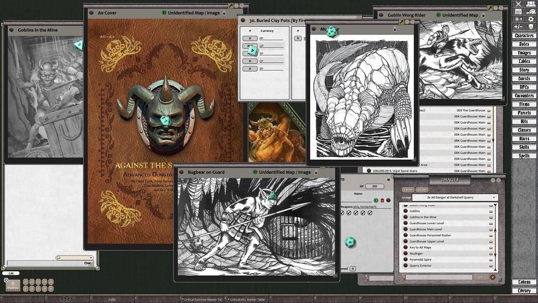Click the lock padlock on the Mudtiger window
Image resolution: width=538 pixels, height=303 pixels.
coord(395,29)
